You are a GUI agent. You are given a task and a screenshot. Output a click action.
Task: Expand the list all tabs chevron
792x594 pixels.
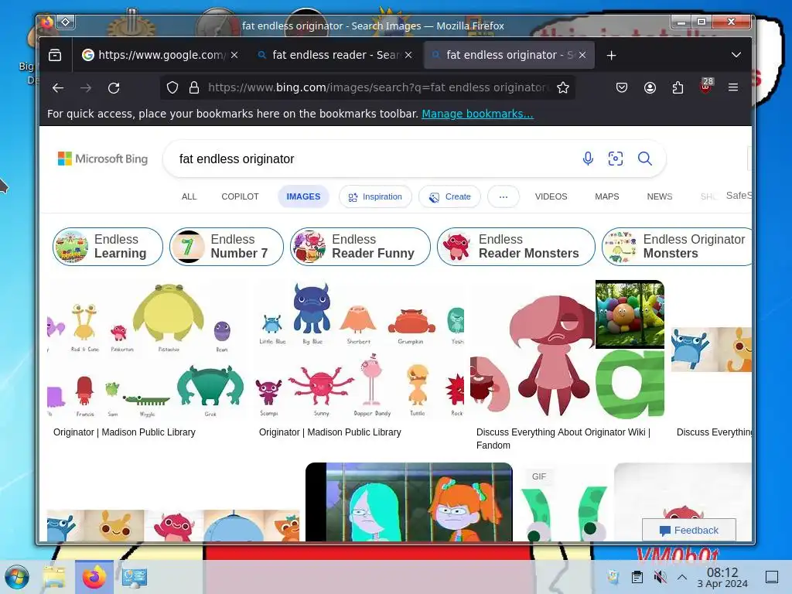(736, 55)
